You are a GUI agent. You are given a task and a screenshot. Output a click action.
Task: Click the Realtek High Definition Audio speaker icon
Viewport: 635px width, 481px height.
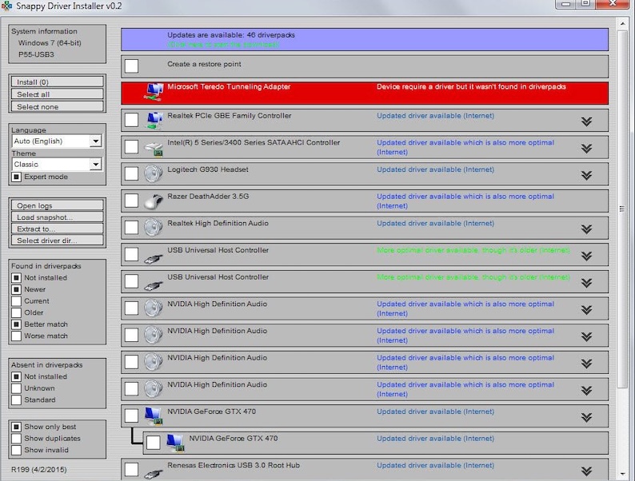(x=153, y=228)
